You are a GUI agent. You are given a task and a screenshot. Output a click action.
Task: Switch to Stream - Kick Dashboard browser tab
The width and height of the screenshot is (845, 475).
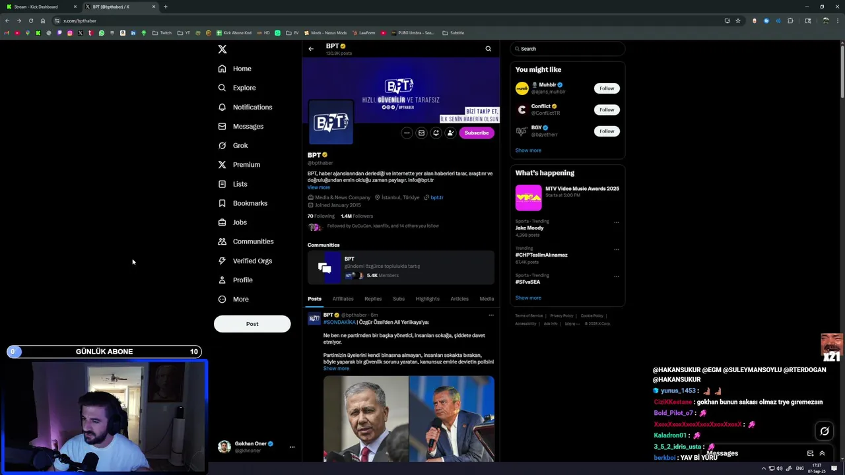pyautogui.click(x=41, y=7)
